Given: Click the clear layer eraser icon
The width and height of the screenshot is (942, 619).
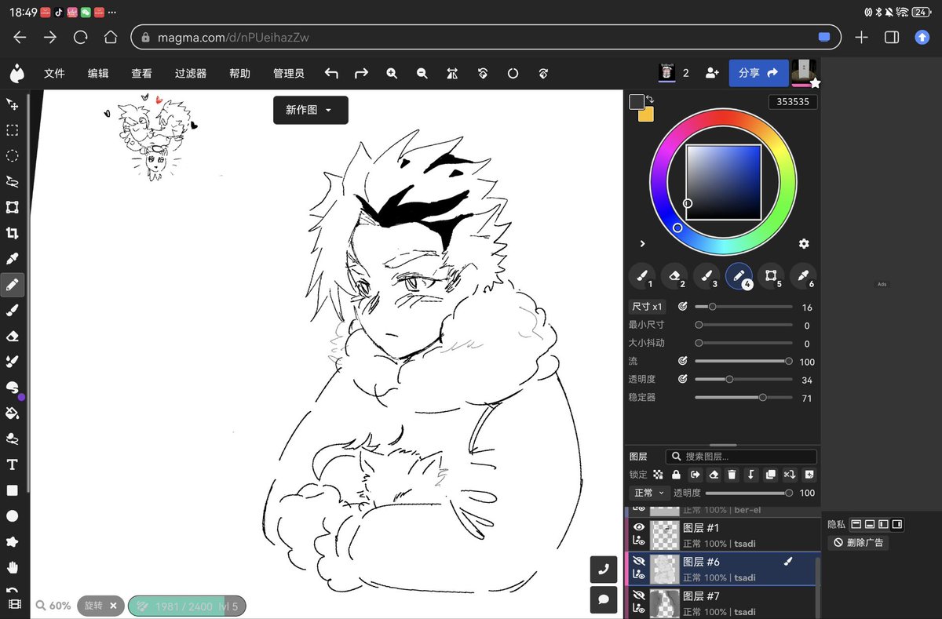Looking at the screenshot, I should 714,475.
